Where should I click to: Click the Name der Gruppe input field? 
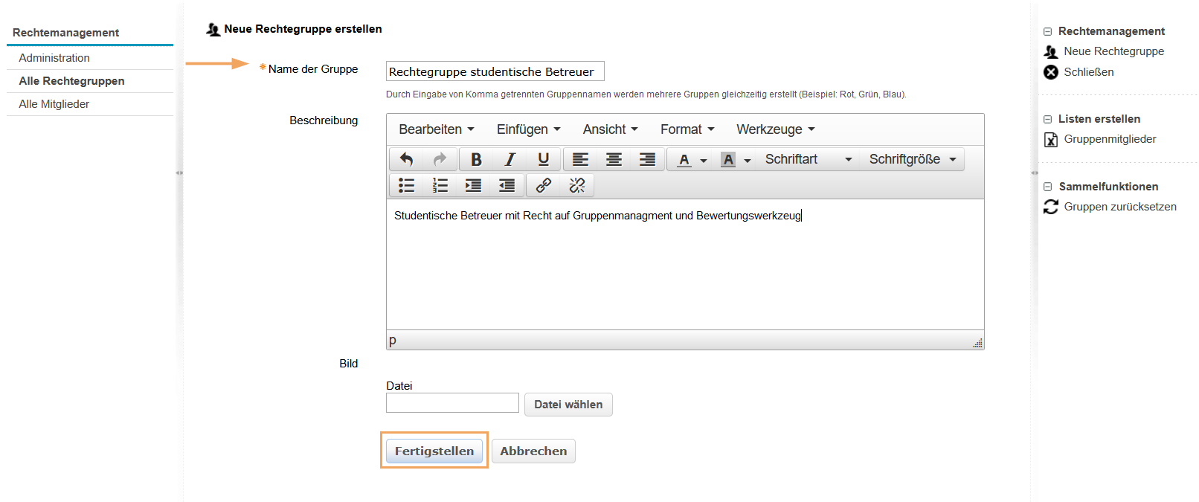tap(495, 71)
